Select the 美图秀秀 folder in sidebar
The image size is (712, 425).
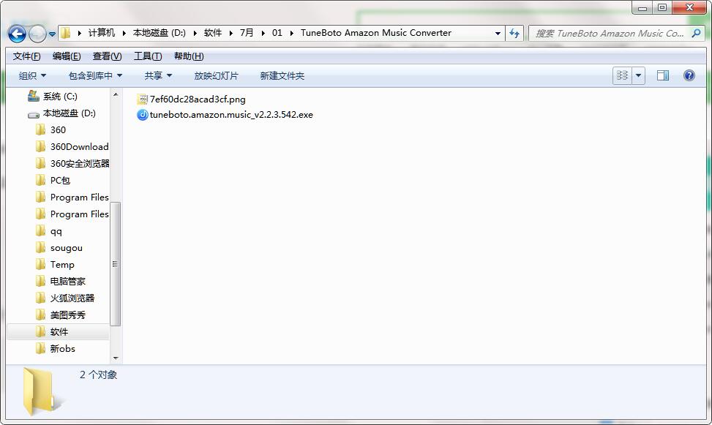[x=67, y=315]
